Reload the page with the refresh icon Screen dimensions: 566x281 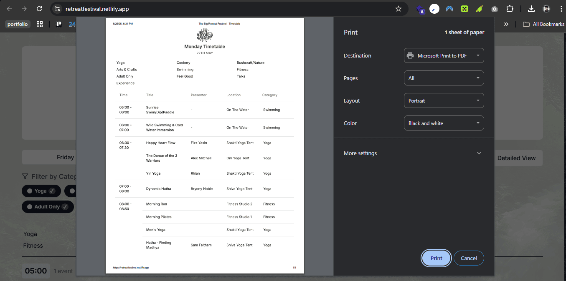pyautogui.click(x=39, y=9)
